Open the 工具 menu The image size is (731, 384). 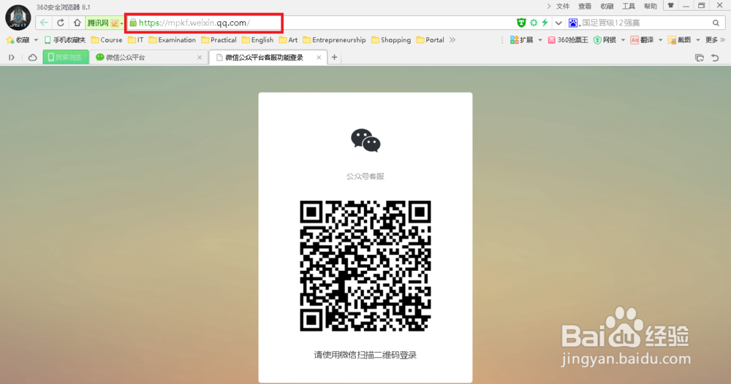pos(629,6)
